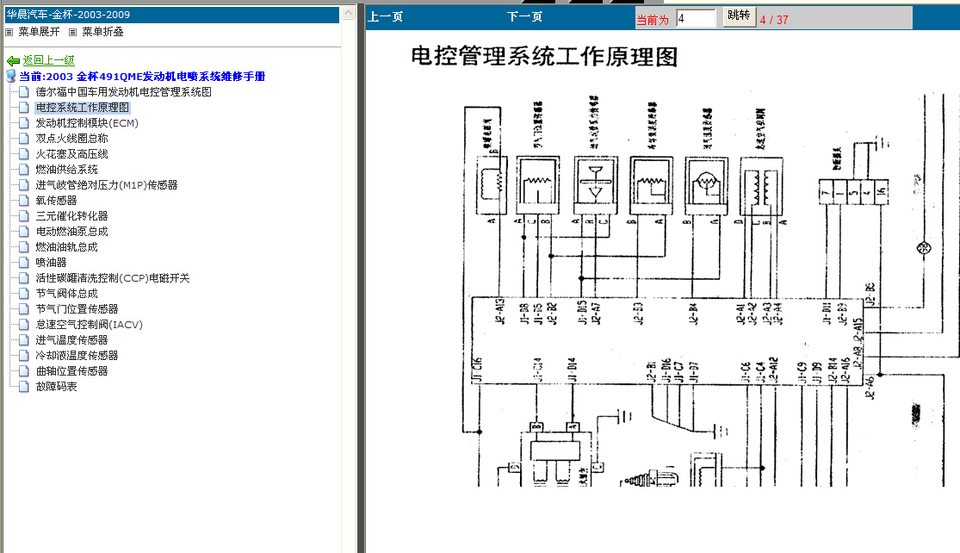
Task: Open 进气温度传感器 chapter
Action: coord(71,340)
